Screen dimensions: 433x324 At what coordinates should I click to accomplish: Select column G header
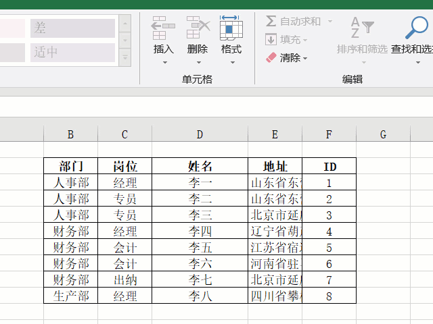click(x=384, y=134)
